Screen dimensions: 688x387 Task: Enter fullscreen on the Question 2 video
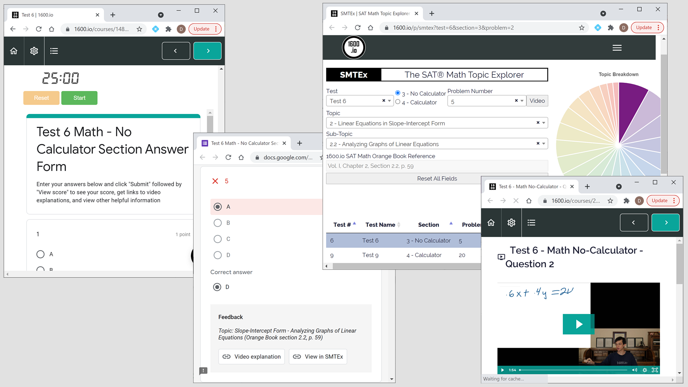[655, 370]
